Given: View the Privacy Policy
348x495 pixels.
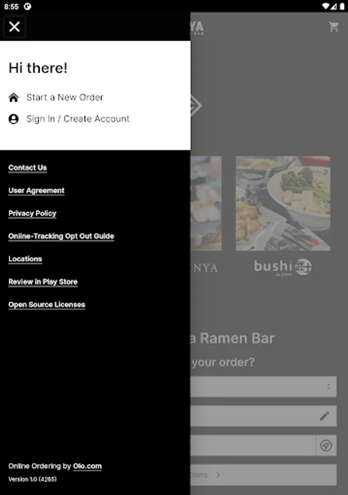Looking at the screenshot, I should [x=32, y=213].
